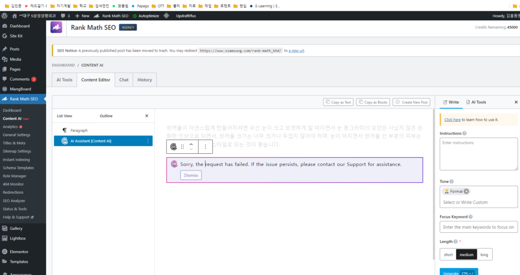Viewport: 520px width, 275px height.
Task: Click the diamond icon in admin bar
Action: pos(167,16)
